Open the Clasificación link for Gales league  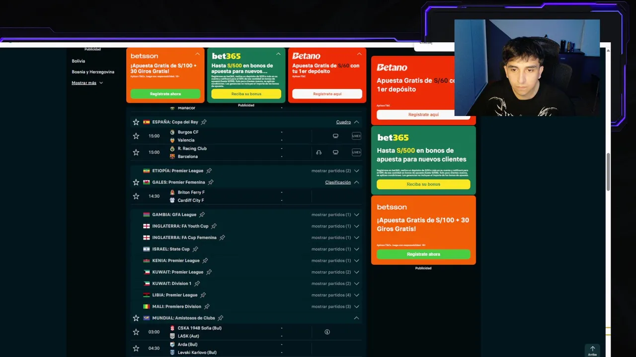pos(338,182)
